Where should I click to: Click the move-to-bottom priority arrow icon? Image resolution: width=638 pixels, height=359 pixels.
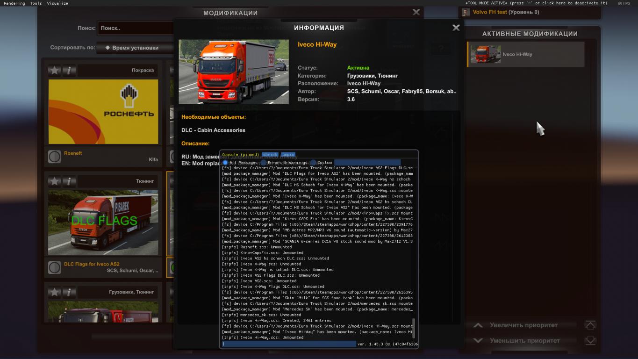pyautogui.click(x=590, y=341)
